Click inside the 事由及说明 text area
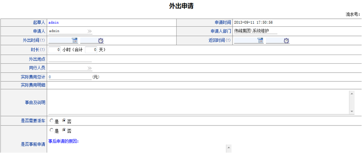Viewport: 362px width, 153px height. (199, 102)
